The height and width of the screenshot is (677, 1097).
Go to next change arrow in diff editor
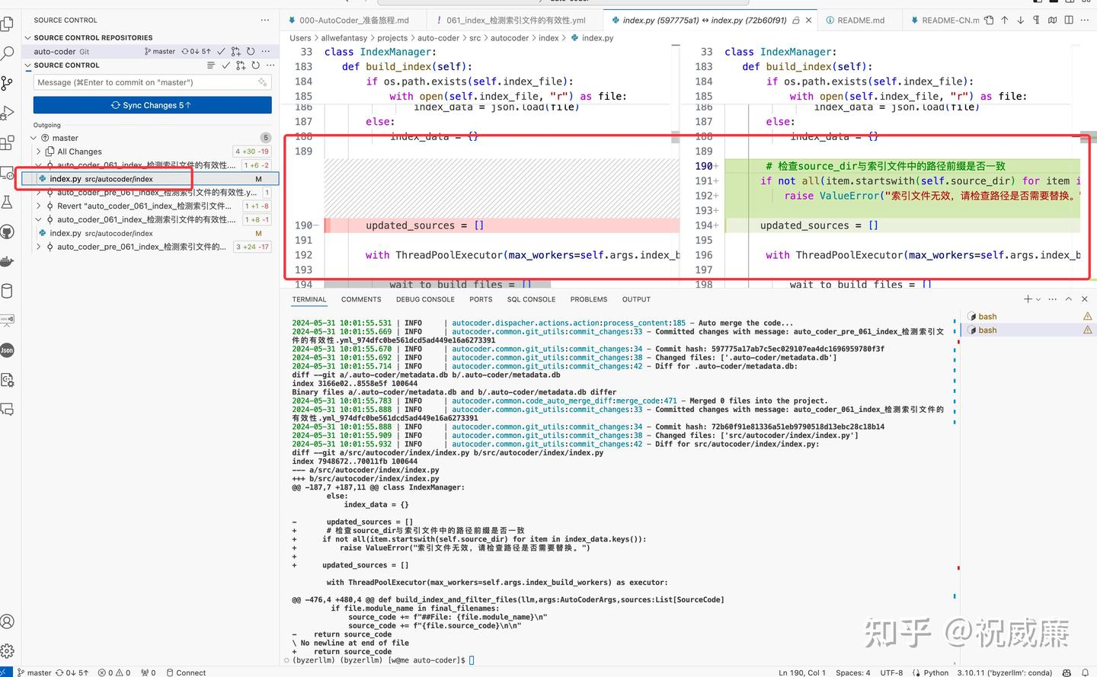pos(1021,20)
